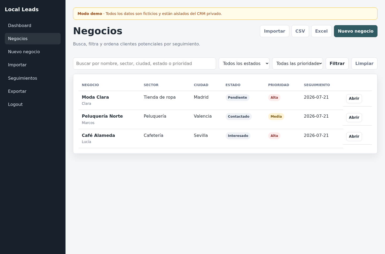
Task: Open Seguimientos in the sidebar
Action: [33, 78]
